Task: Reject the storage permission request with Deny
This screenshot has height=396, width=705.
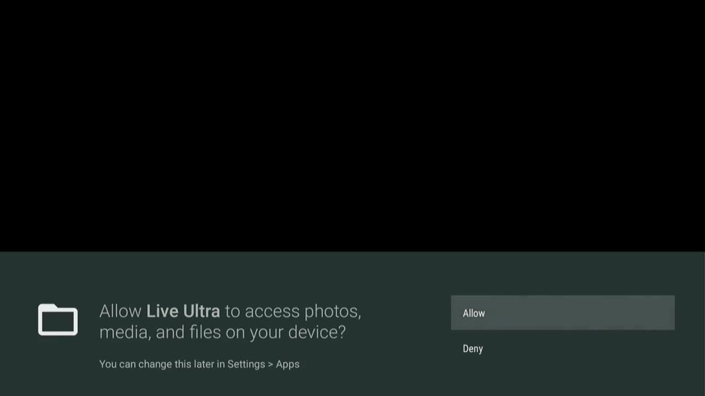Action: click(x=562, y=349)
